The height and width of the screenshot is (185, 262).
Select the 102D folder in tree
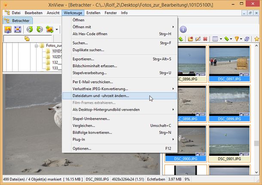(x=57, y=57)
